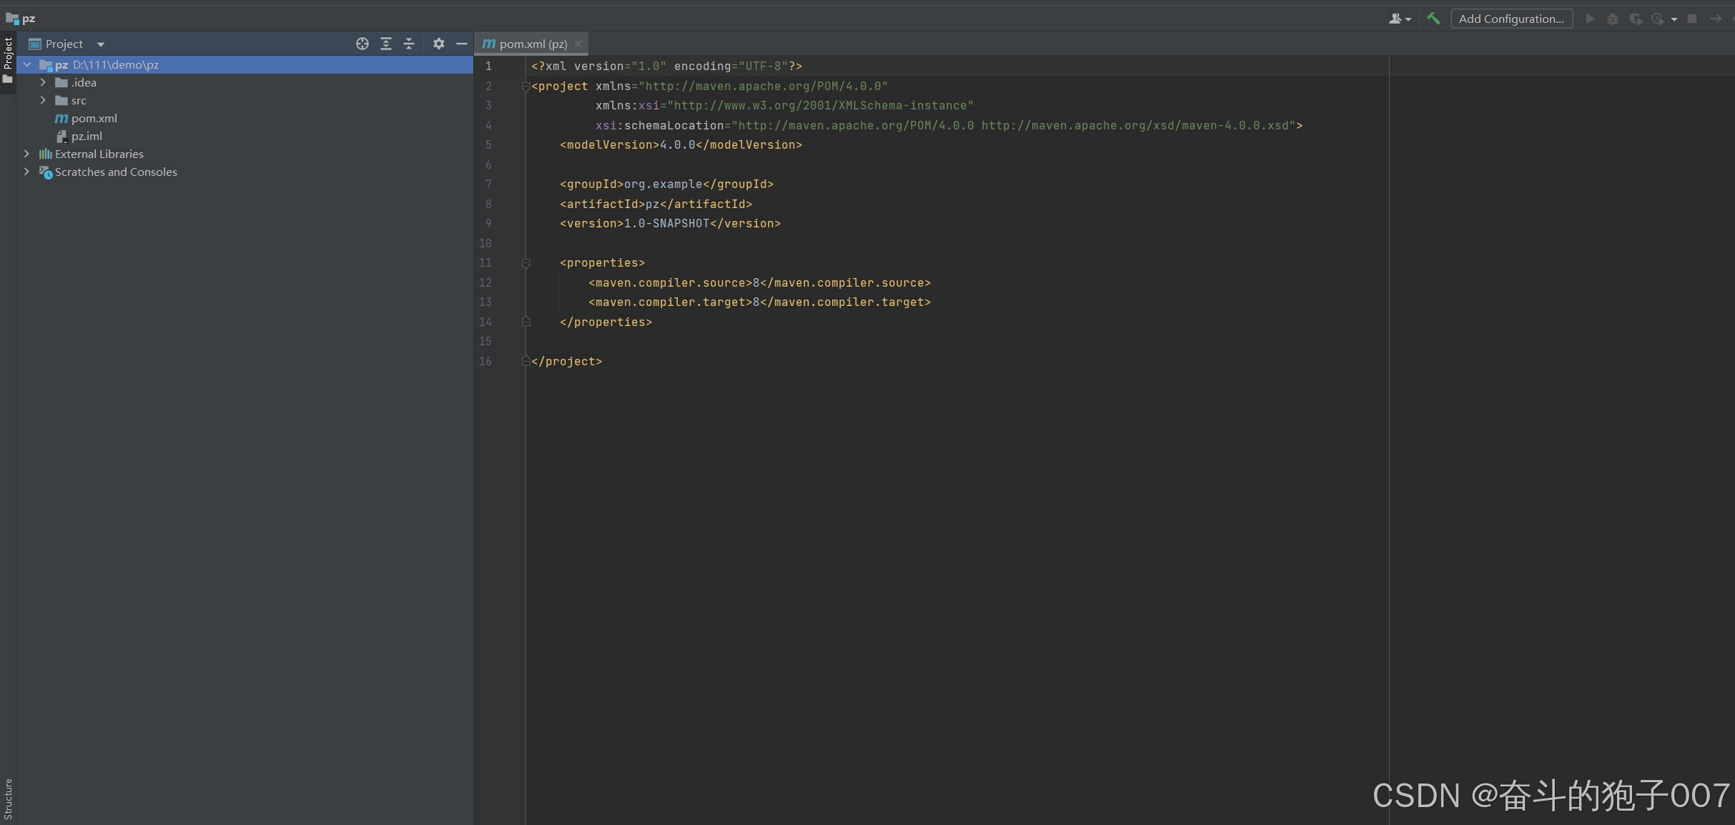The image size is (1735, 825).
Task: Select the pom.xml (pz) editor tab
Action: [x=533, y=44]
